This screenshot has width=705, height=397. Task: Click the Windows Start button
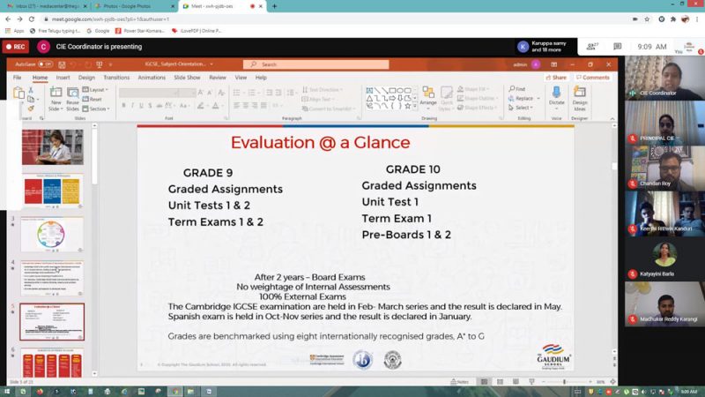click(x=7, y=392)
